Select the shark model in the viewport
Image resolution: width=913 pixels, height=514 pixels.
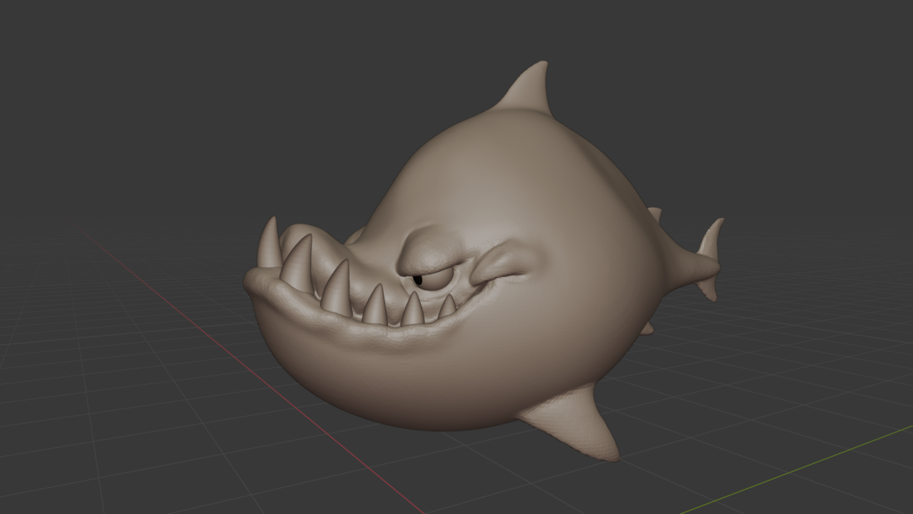click(x=499, y=214)
